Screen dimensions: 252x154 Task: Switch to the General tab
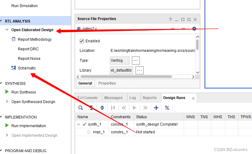tap(85, 83)
